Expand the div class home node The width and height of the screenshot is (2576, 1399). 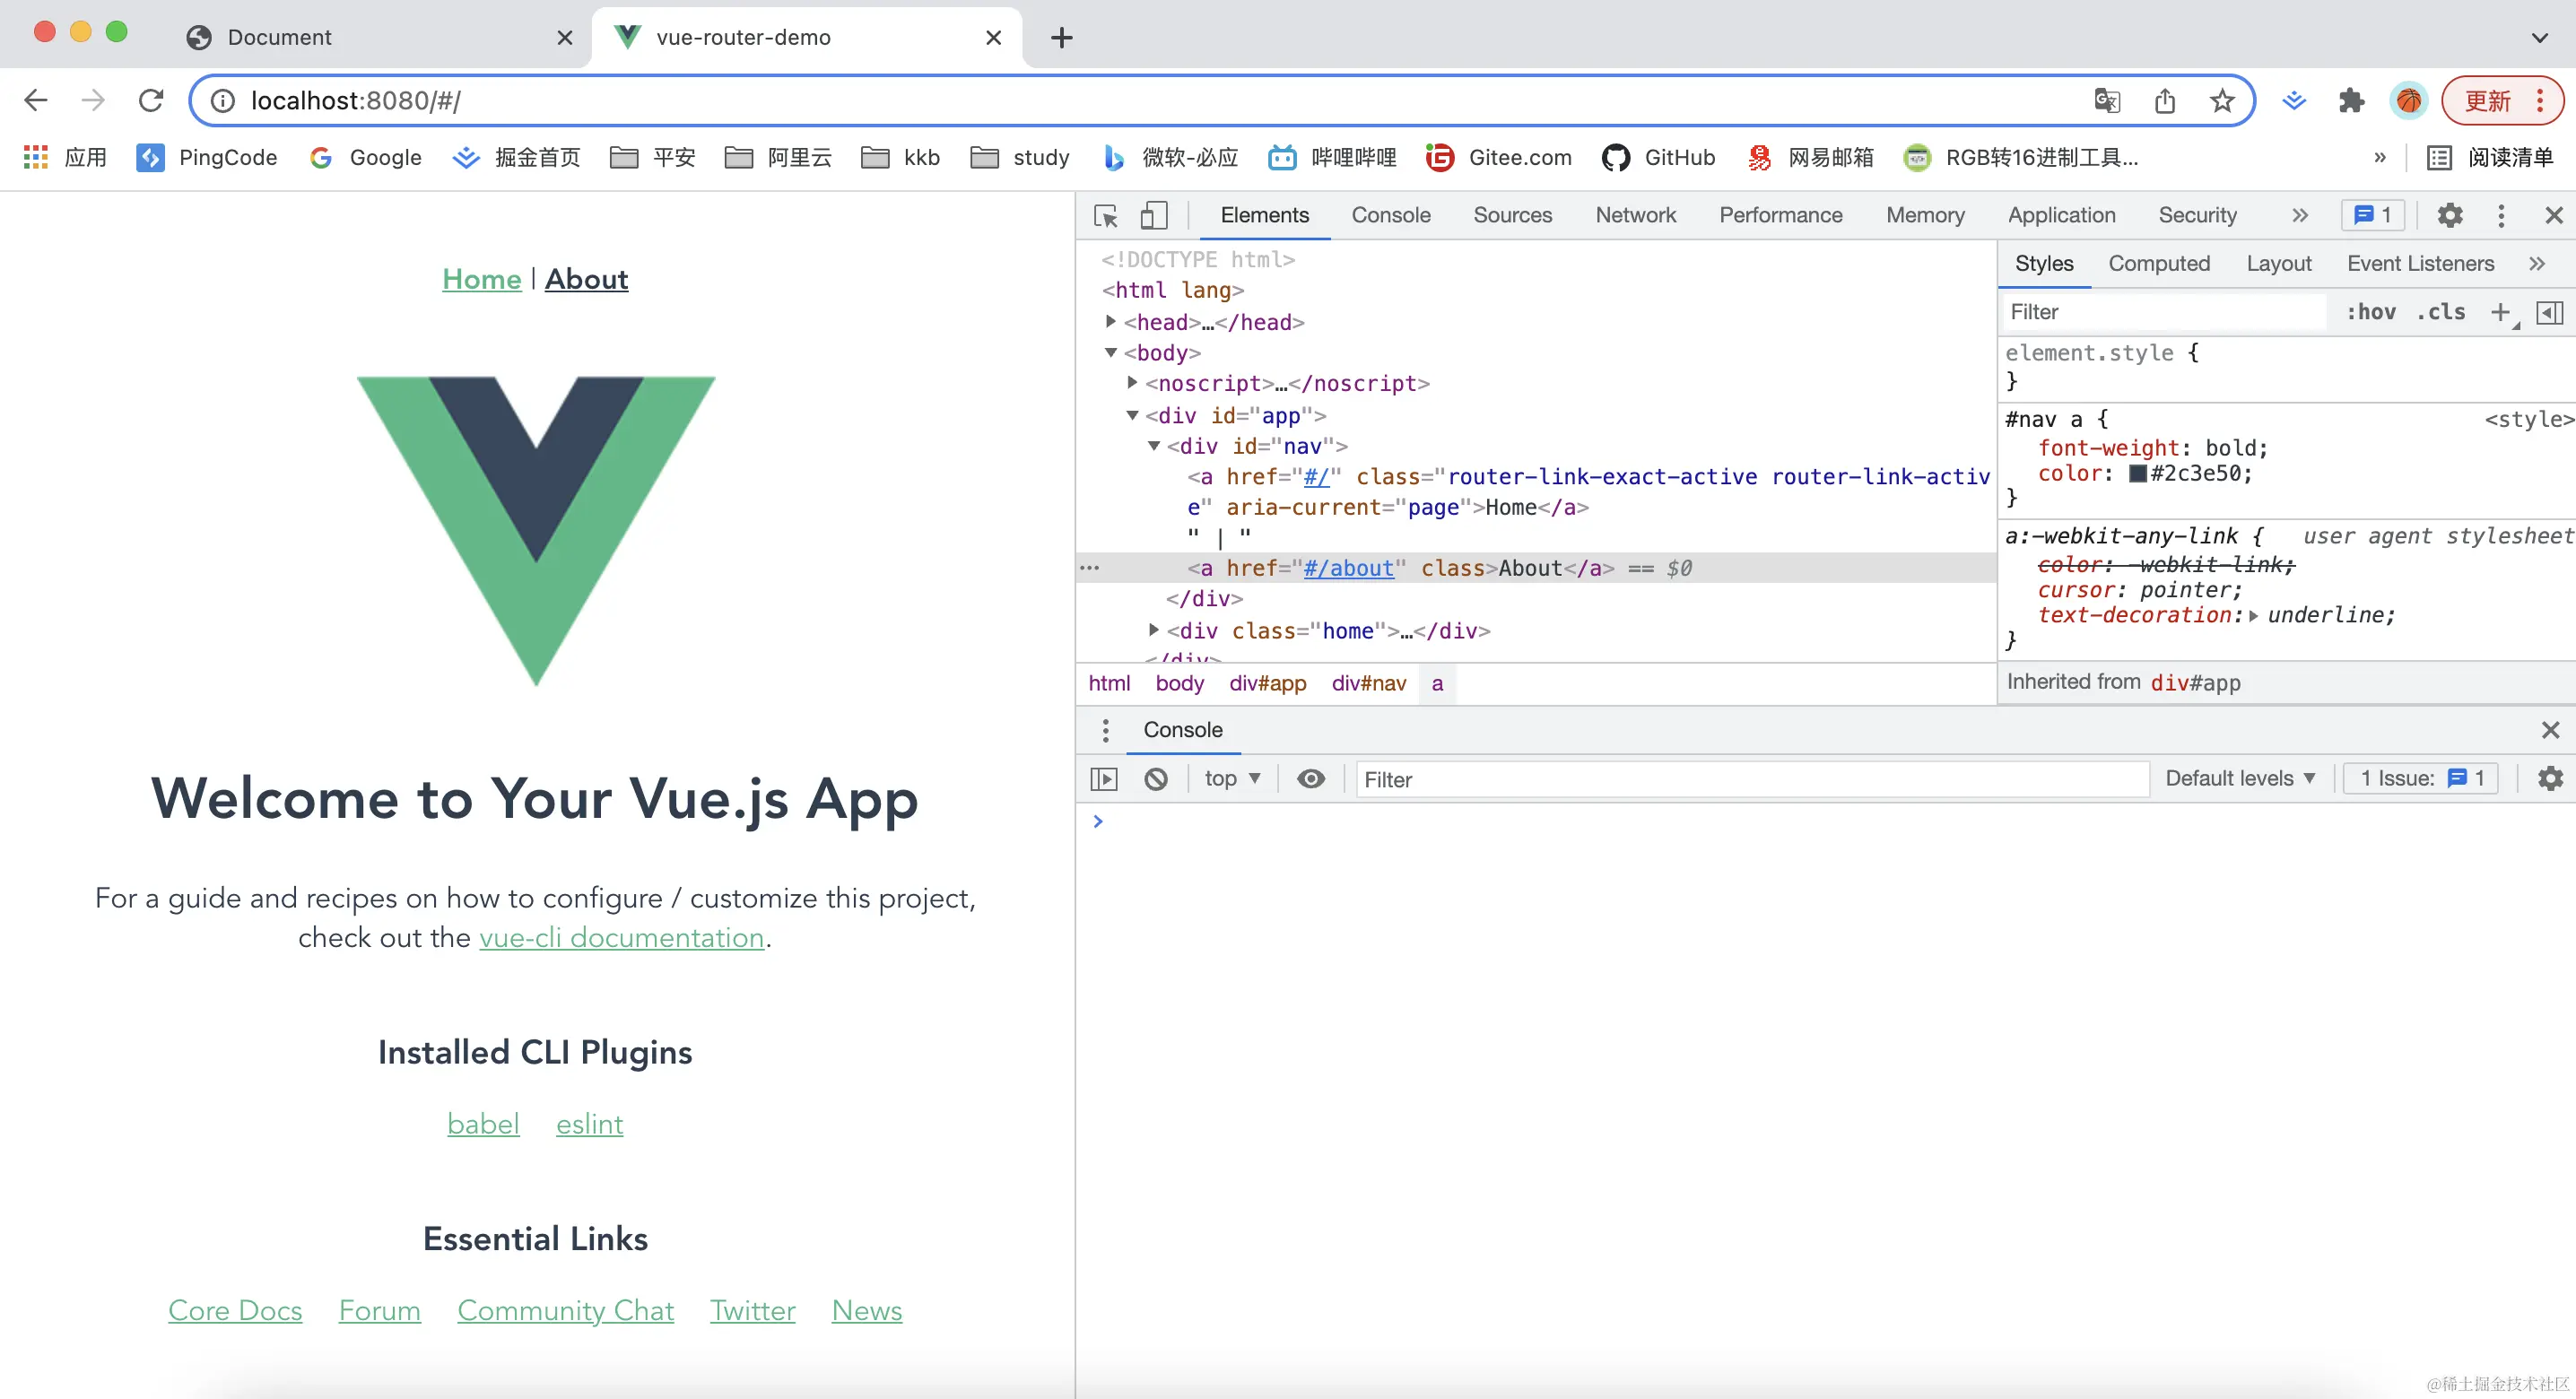(x=1154, y=630)
